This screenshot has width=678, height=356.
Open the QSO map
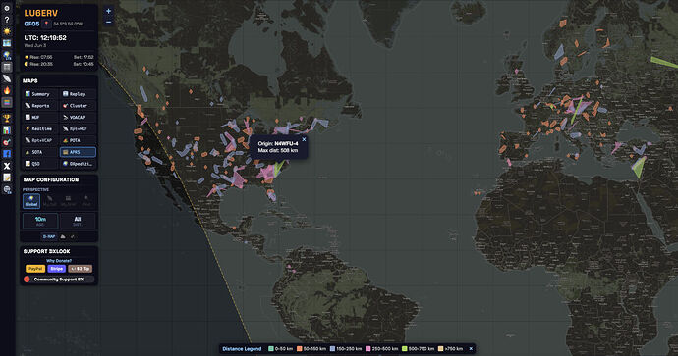(x=39, y=164)
